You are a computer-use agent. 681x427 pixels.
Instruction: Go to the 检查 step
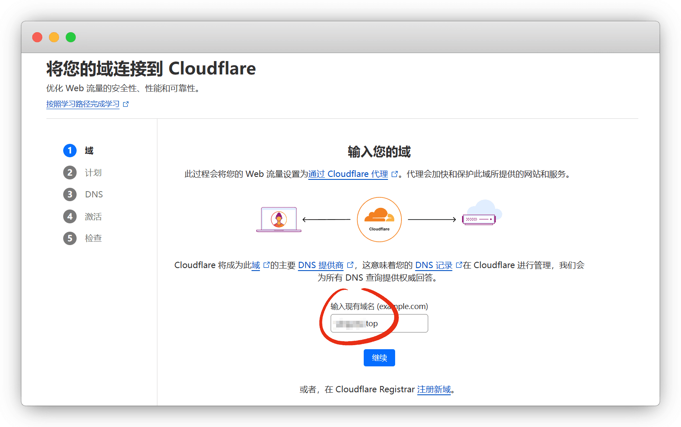click(x=93, y=238)
